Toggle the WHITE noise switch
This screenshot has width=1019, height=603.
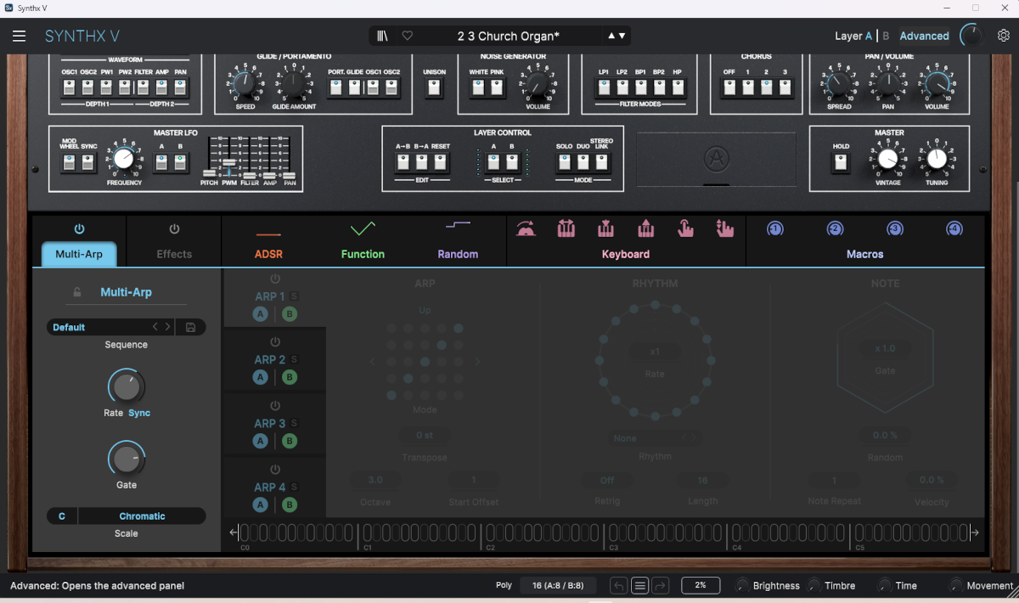click(x=478, y=87)
